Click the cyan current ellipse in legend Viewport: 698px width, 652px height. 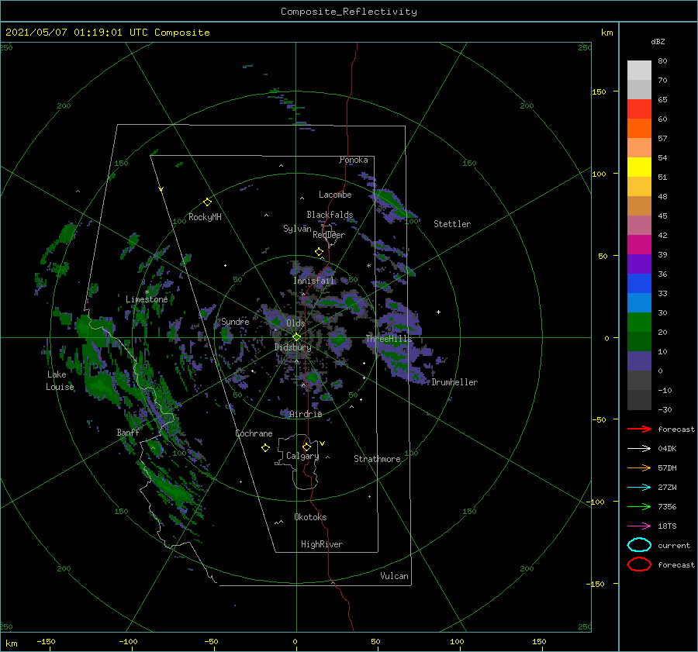639,545
